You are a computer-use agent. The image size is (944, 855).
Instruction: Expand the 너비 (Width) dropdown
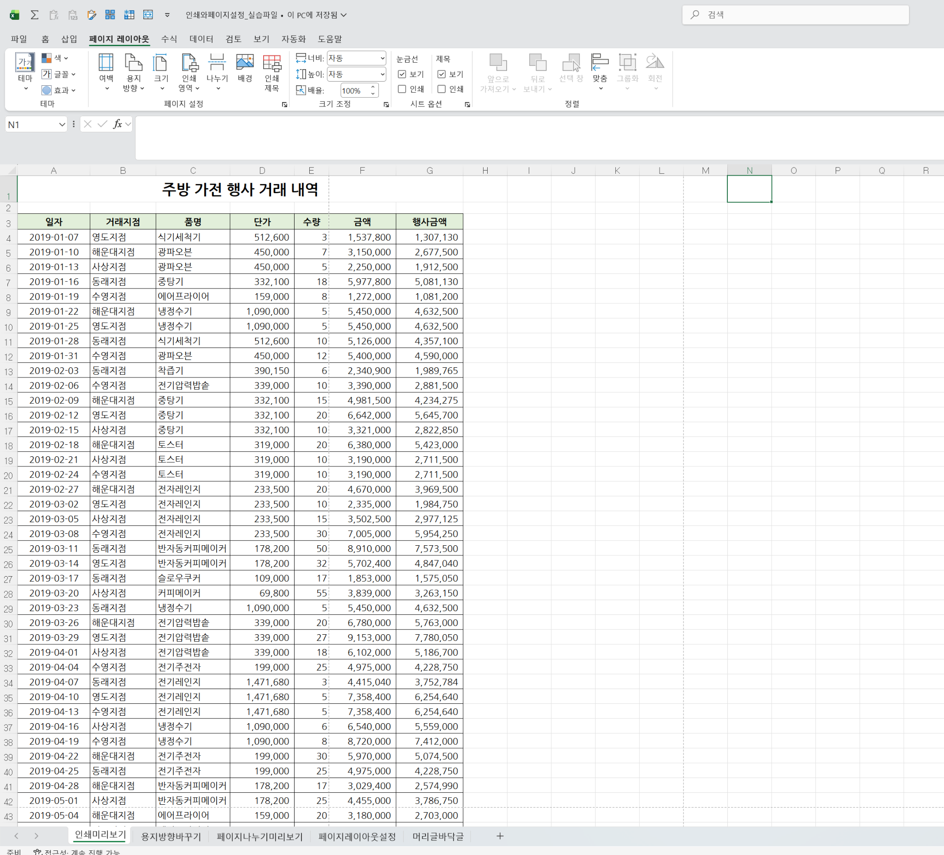pyautogui.click(x=382, y=59)
